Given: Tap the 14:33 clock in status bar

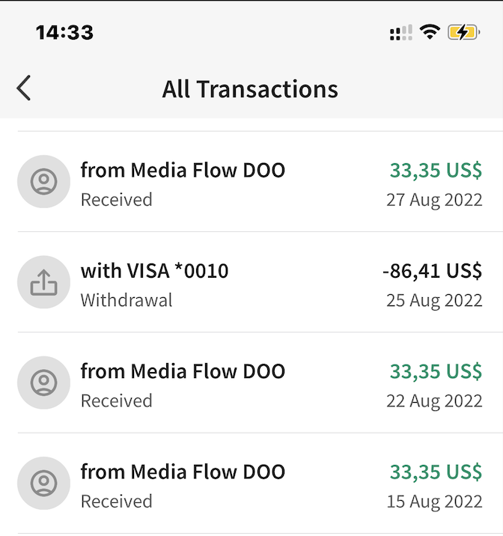Looking at the screenshot, I should 64,32.
